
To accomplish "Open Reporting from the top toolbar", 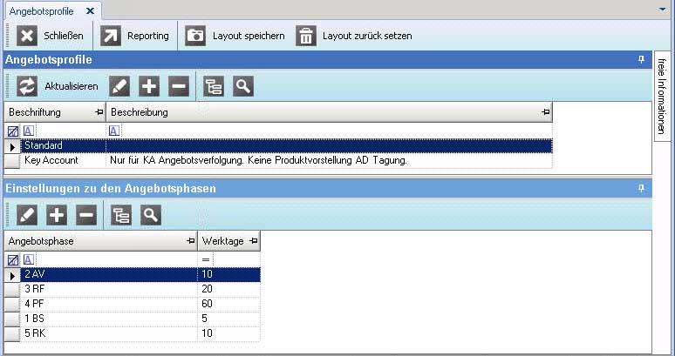I will pos(136,36).
